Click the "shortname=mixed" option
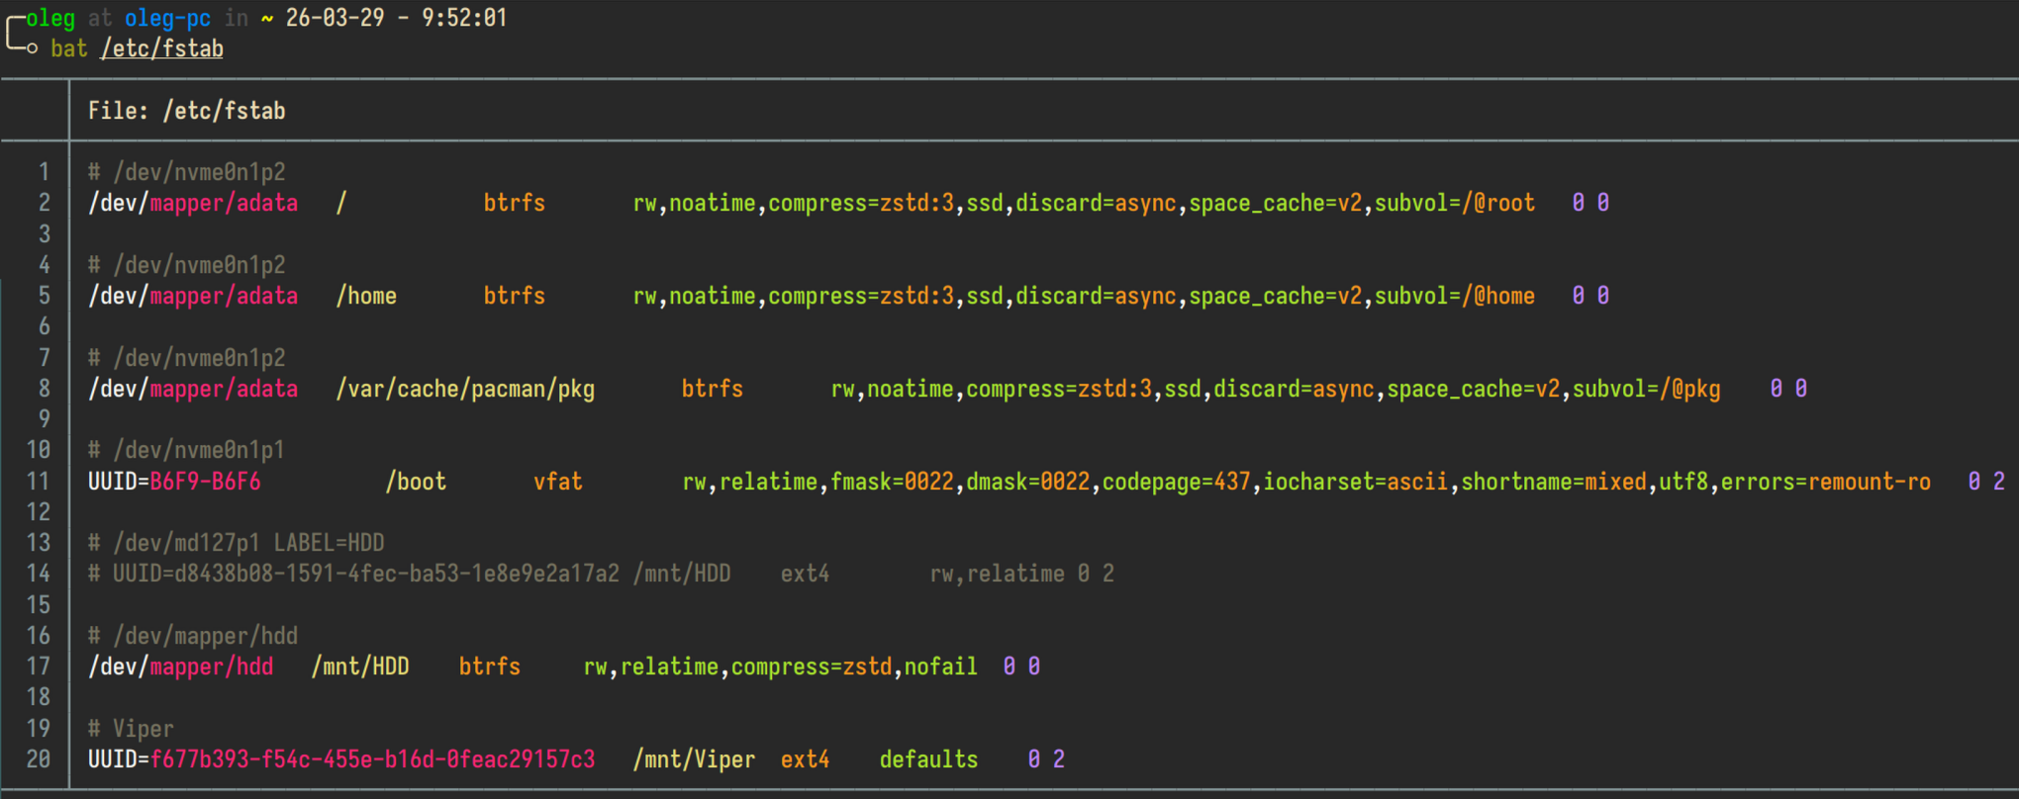The image size is (2019, 799). click(1554, 482)
